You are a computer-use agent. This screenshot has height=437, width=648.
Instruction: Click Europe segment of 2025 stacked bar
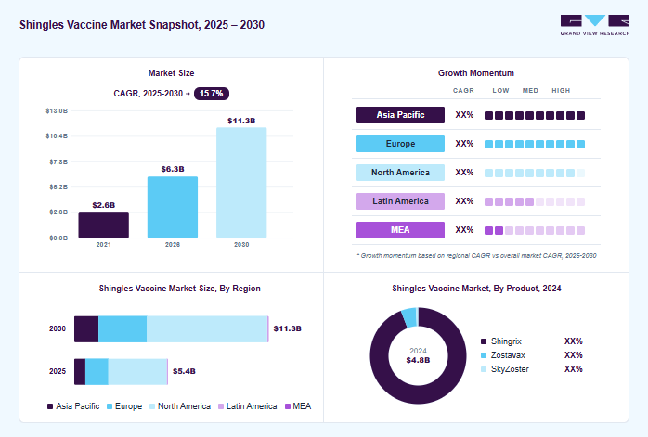(97, 372)
